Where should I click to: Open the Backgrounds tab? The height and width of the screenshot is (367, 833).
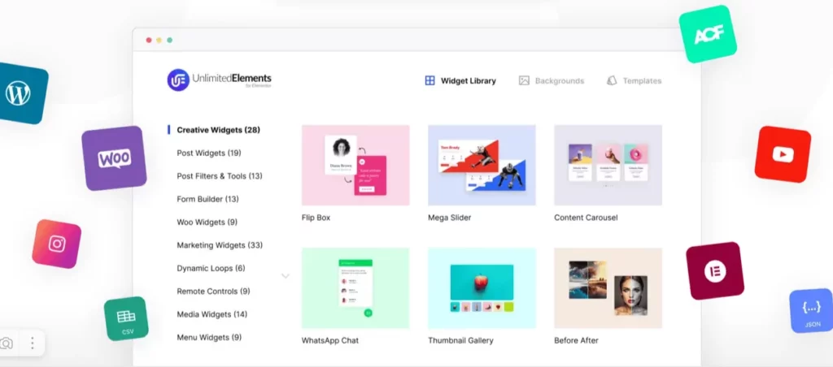(x=552, y=80)
